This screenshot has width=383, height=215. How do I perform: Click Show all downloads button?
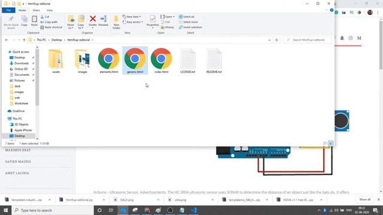[x=364, y=199]
